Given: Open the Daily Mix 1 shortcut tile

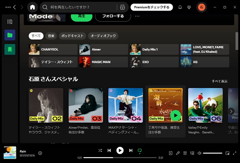Looking at the screenshot, I should (154, 49).
